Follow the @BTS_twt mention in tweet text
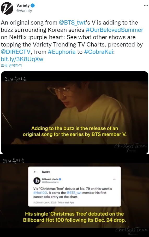 pyautogui.click(x=72, y=23)
